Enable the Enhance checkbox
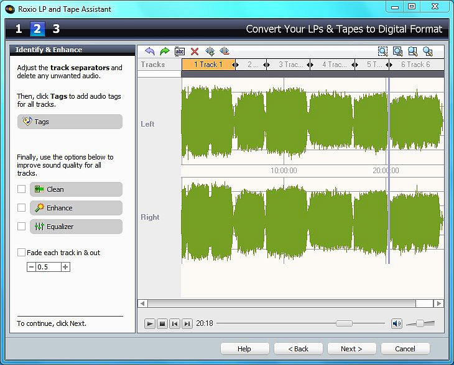 (x=22, y=208)
